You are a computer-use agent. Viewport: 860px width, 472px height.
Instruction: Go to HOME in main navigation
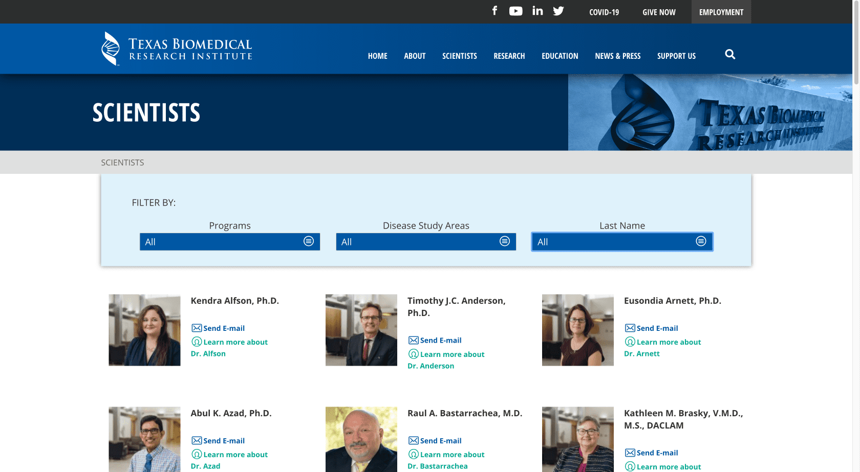378,56
